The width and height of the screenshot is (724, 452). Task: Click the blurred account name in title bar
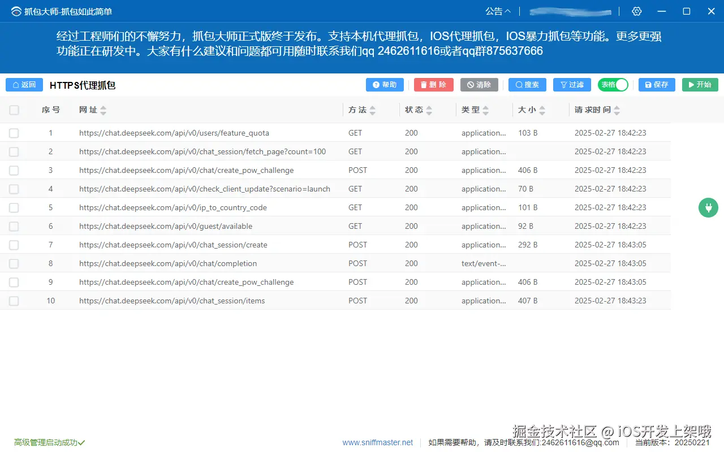(x=570, y=11)
